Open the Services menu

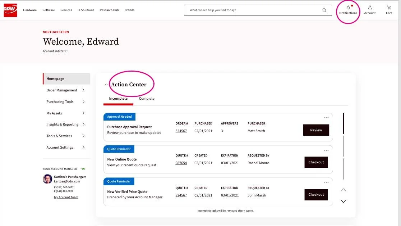tap(66, 10)
